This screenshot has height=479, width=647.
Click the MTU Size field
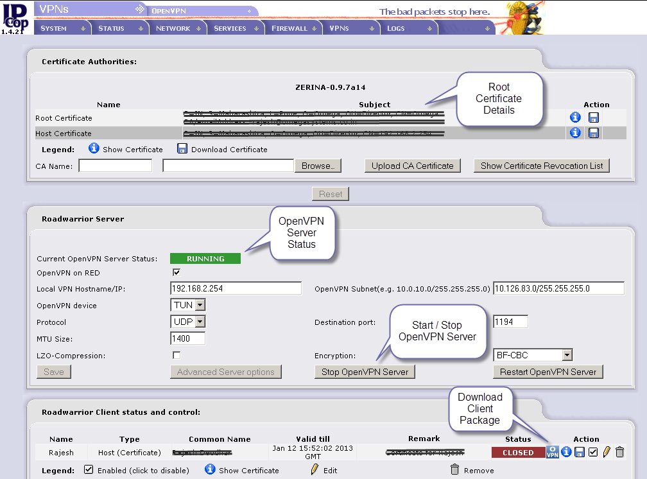coord(187,338)
